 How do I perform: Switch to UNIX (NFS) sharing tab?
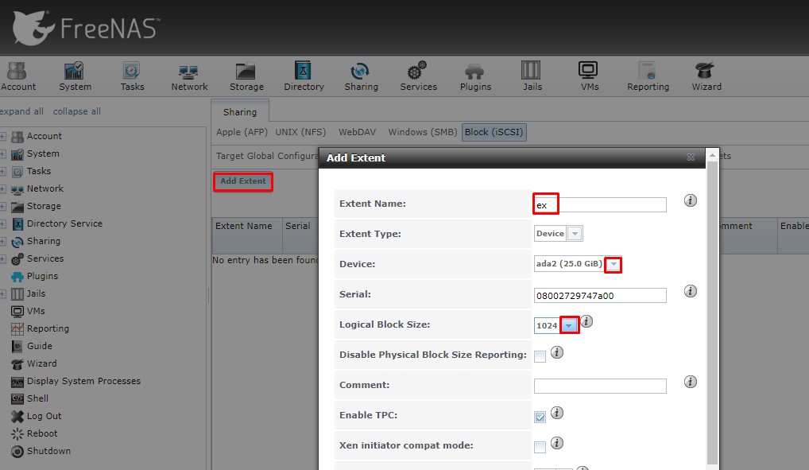300,132
